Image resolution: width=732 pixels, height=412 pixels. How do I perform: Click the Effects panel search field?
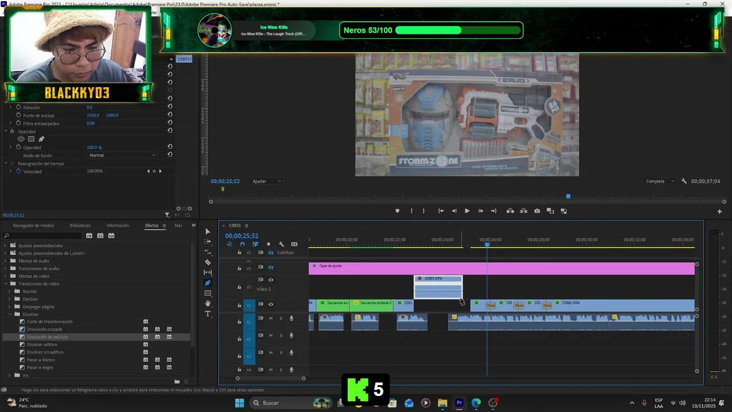tap(42, 236)
